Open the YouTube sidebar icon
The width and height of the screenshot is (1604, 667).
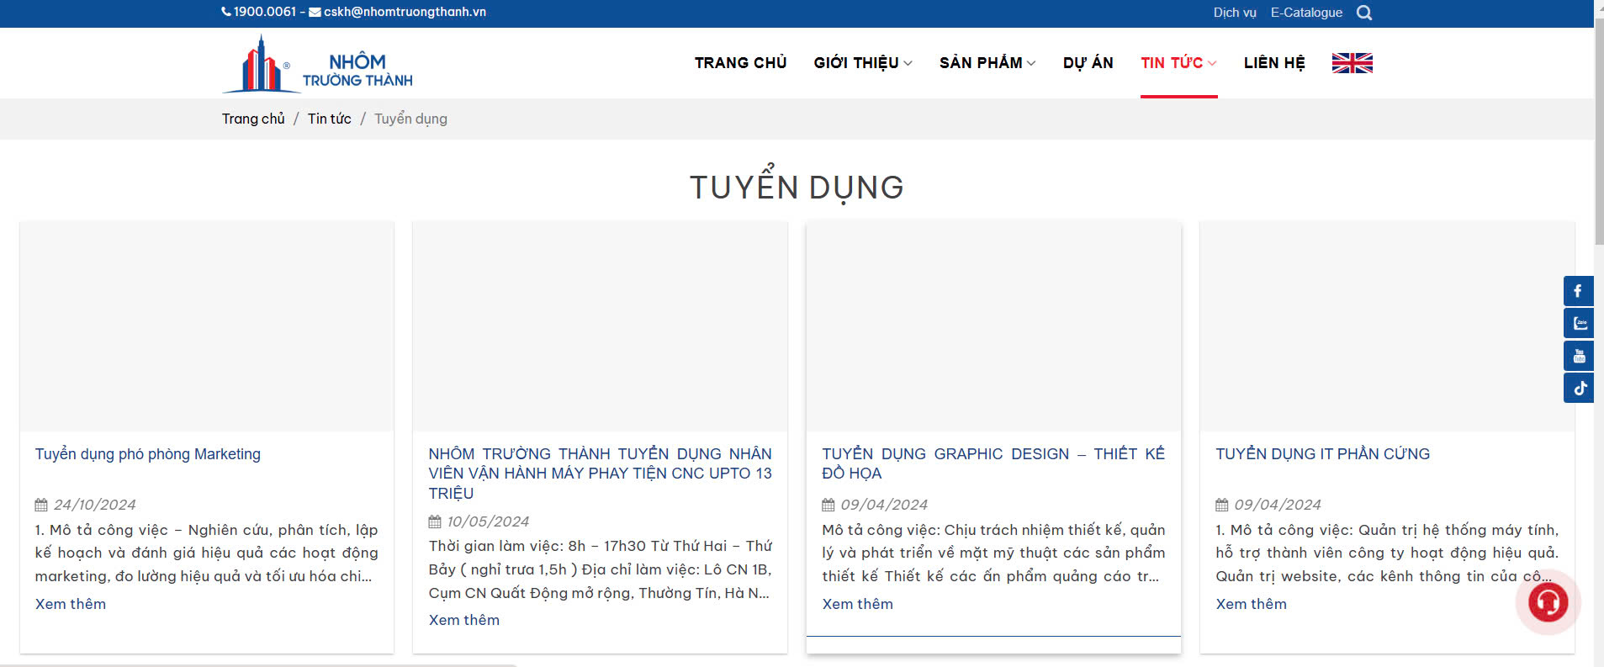tap(1579, 356)
